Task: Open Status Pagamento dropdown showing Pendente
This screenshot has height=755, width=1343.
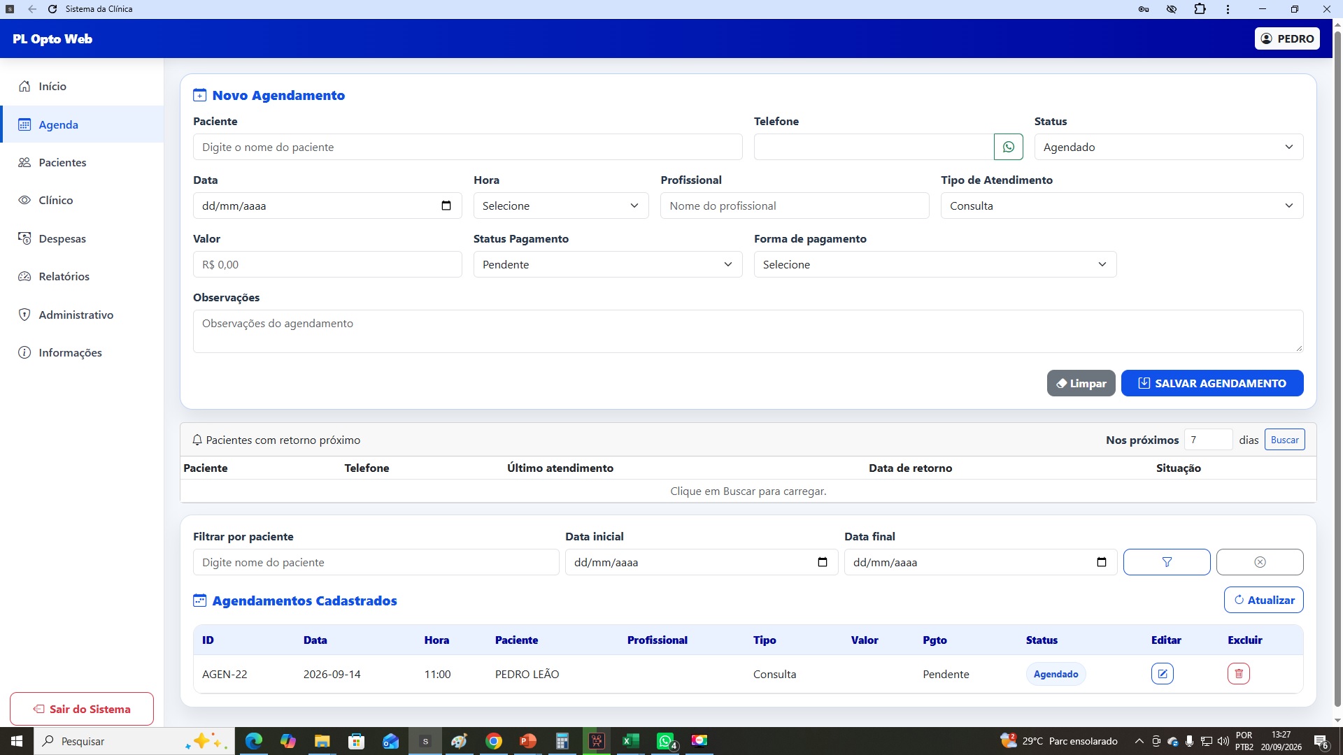Action: click(607, 264)
